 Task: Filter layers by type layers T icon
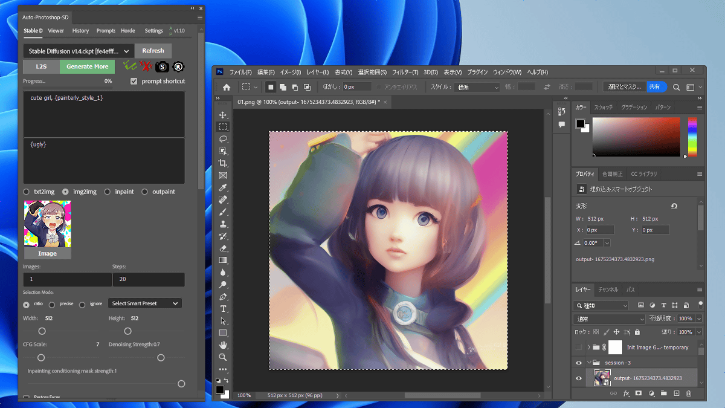click(x=664, y=305)
